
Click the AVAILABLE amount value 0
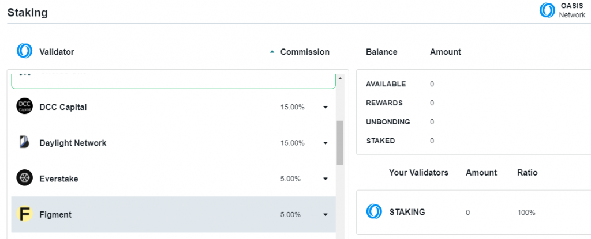pos(432,84)
